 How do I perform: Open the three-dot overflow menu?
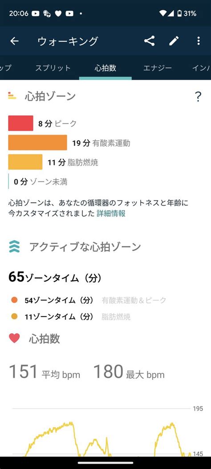(x=199, y=41)
